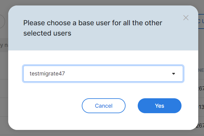Click the rounded control at top-left edge
The height and width of the screenshot is (136, 204).
2,21
